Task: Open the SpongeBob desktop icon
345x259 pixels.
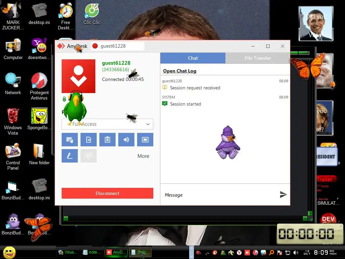Action: coord(39,119)
